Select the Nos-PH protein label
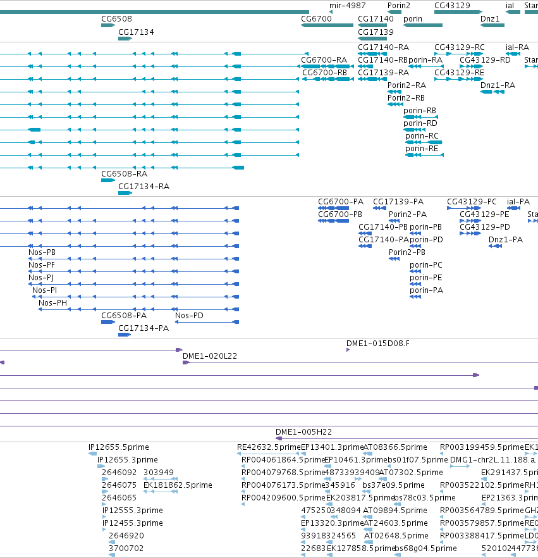Image resolution: width=538 pixels, height=558 pixels. click(x=52, y=303)
